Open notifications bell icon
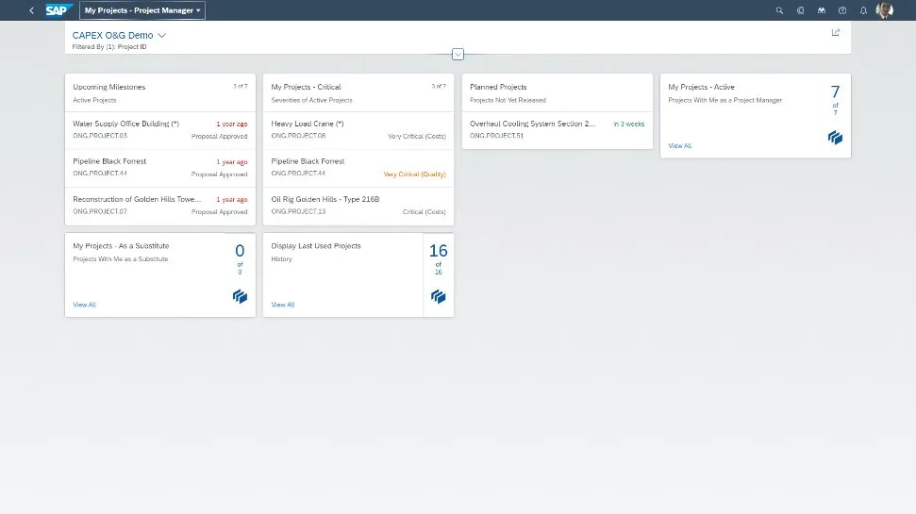Screen dimensions: 916x514 coord(863,10)
